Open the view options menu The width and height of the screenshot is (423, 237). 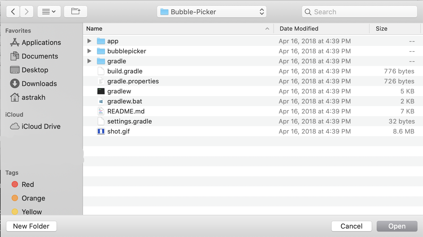coord(49,11)
